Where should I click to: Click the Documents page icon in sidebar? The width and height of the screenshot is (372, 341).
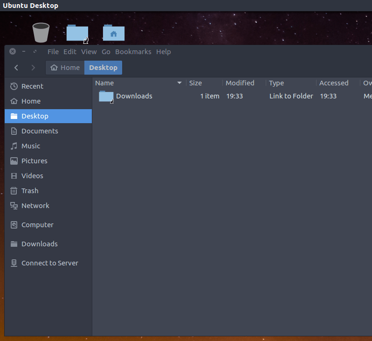(14, 131)
